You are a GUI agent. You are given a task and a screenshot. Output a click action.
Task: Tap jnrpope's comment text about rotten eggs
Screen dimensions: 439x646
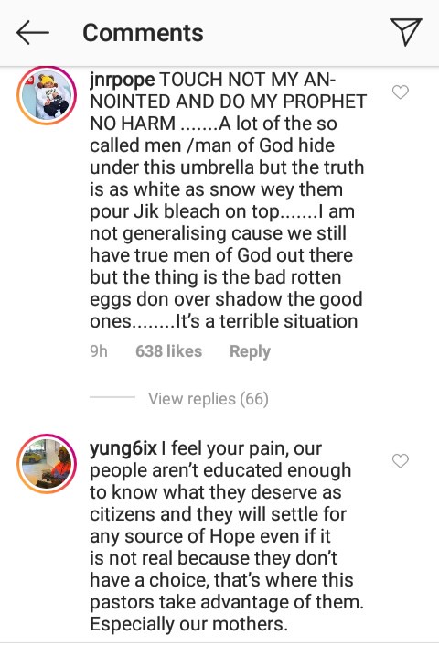click(x=226, y=288)
